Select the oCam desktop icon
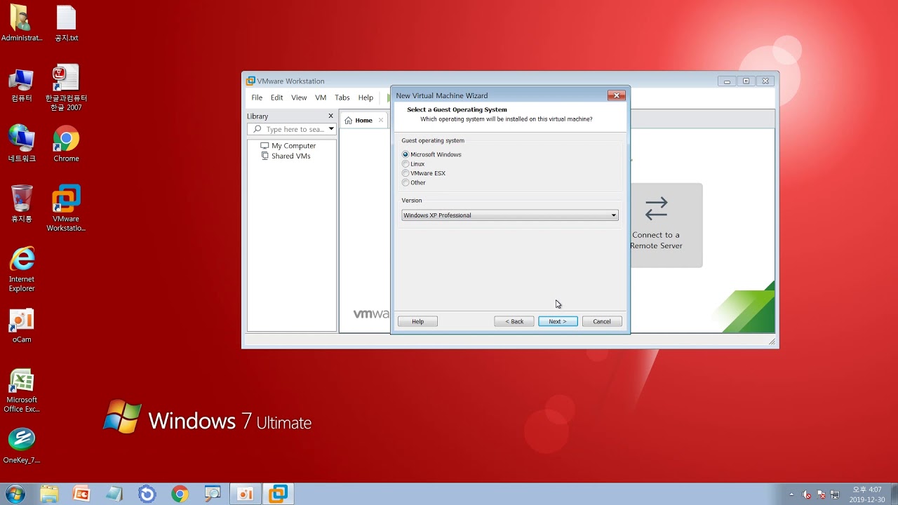This screenshot has width=898, height=505. (x=22, y=326)
